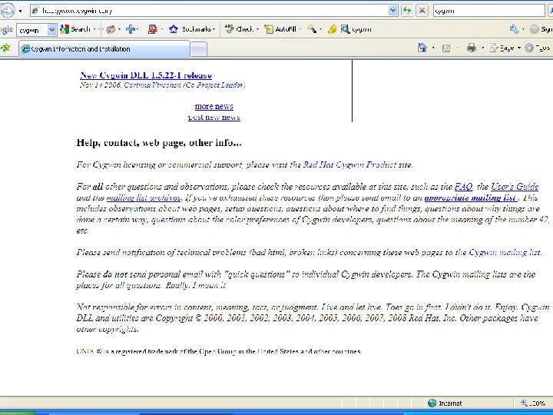Screen dimensions: 553x415
Task: Follow the appropriate mailing list link
Action: pos(471,198)
